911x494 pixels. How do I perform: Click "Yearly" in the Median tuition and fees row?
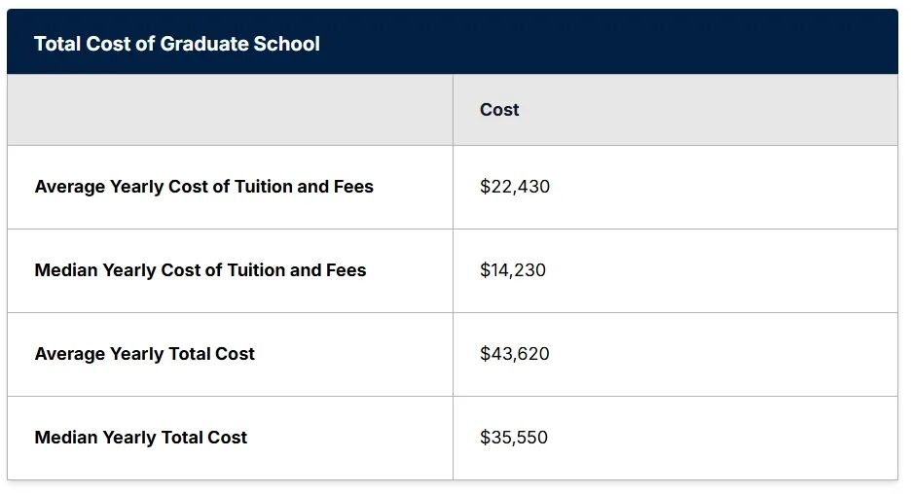[x=130, y=270]
